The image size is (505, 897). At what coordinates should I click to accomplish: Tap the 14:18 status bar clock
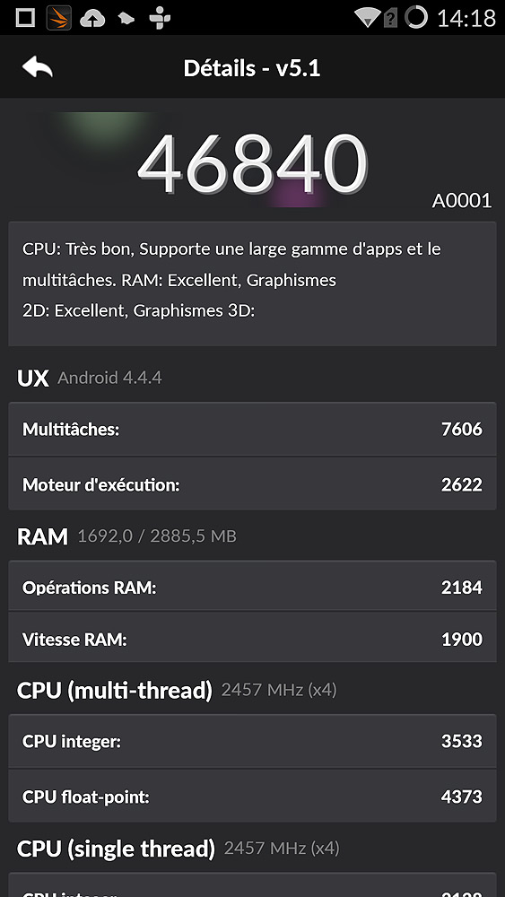click(x=466, y=18)
